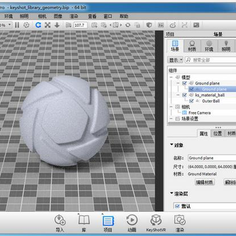Toggle the 默认 render layer checkbox
Viewport: 236px width, 236px height.
177,206
